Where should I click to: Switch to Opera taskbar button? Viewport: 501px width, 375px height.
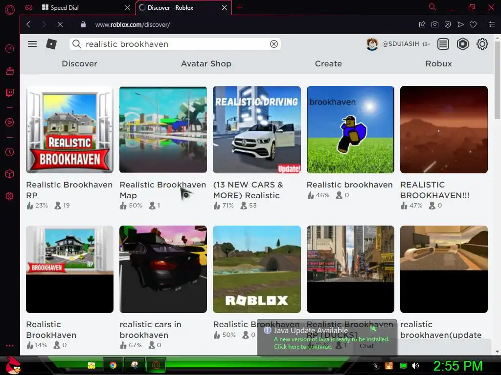[156, 365]
